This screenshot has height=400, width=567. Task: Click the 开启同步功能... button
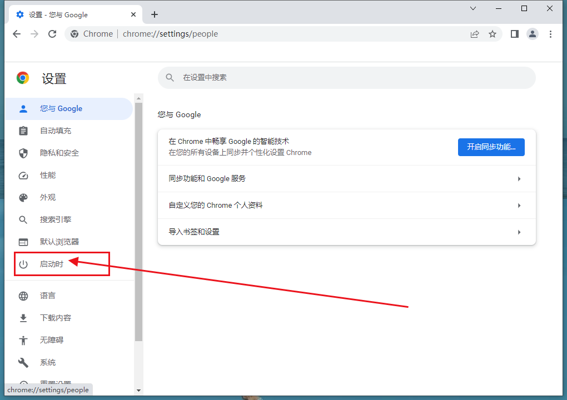(x=491, y=147)
